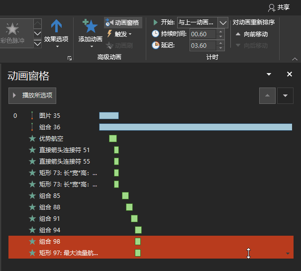Click the 播放所选项 button
Screen dimensions: 301x271
(32, 95)
